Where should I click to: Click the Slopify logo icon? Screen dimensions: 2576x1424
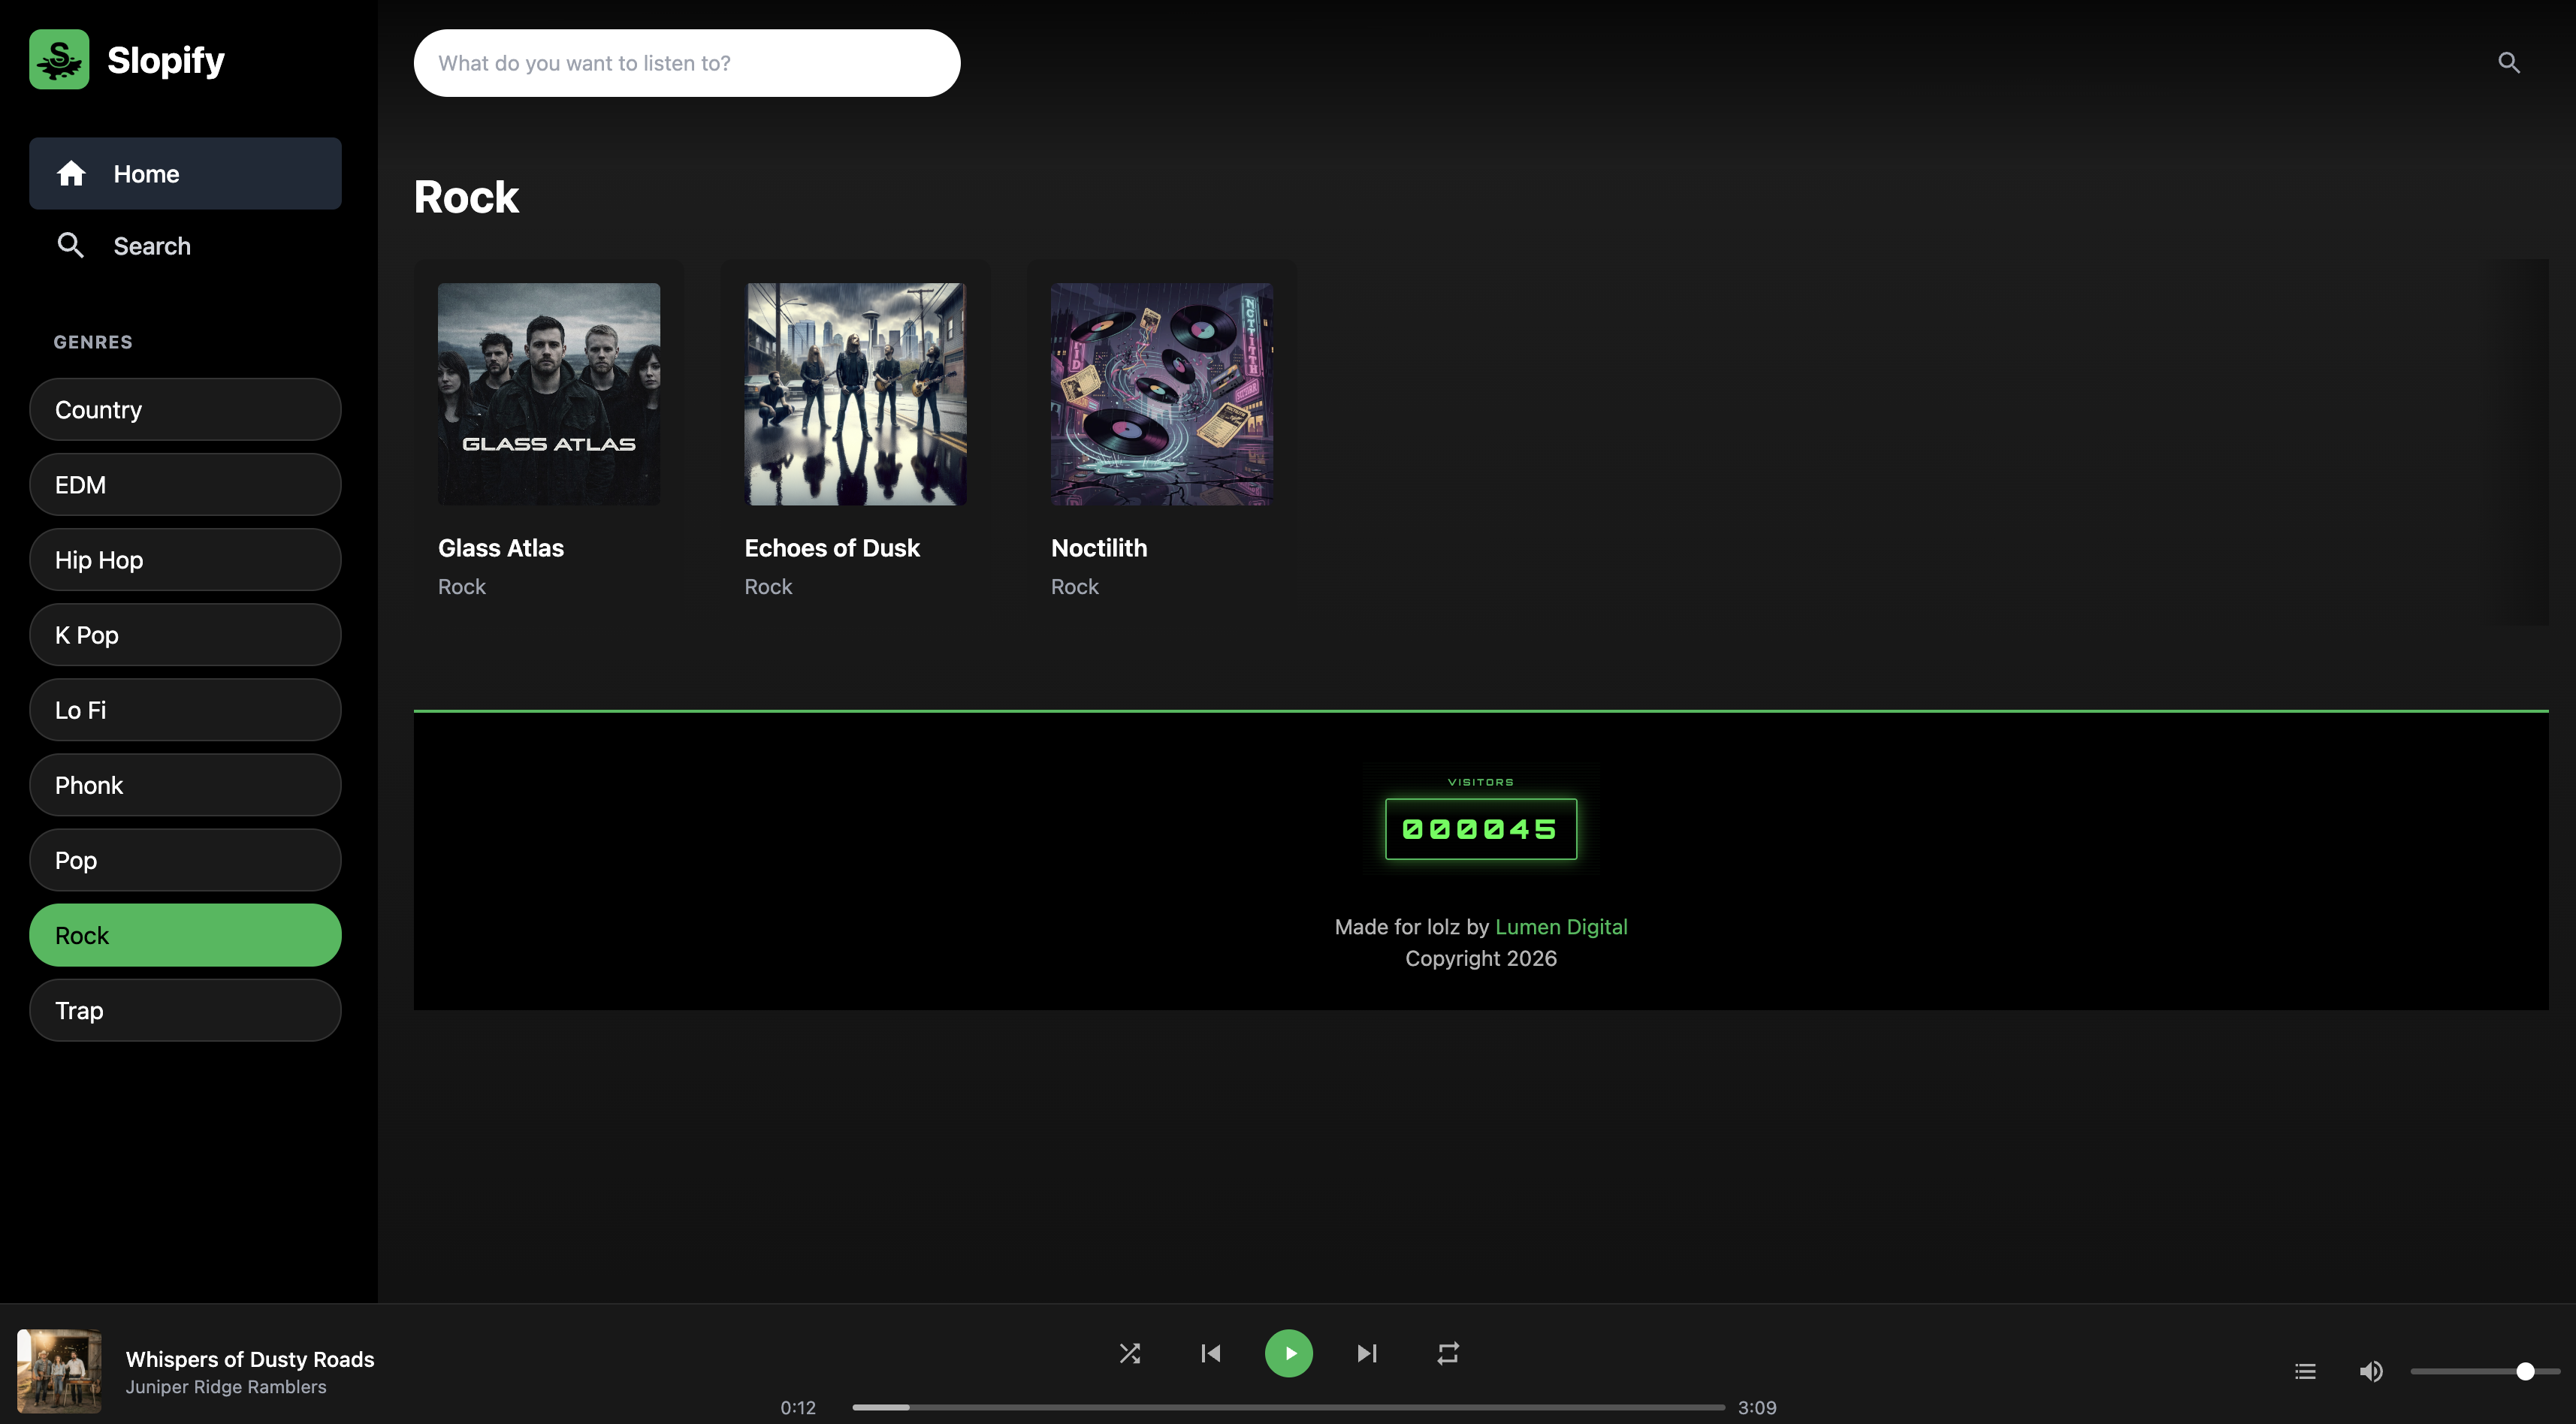coord(59,60)
